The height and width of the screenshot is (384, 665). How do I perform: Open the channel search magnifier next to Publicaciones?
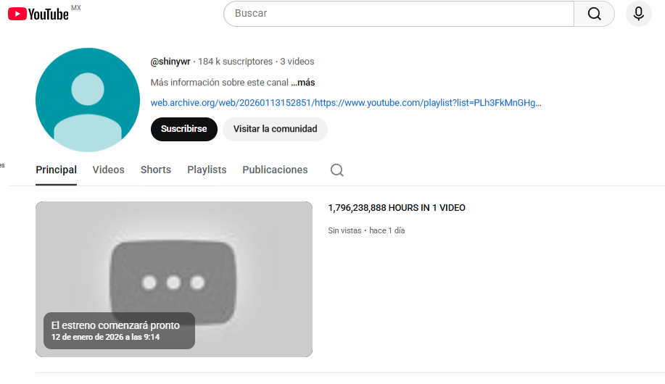336,170
